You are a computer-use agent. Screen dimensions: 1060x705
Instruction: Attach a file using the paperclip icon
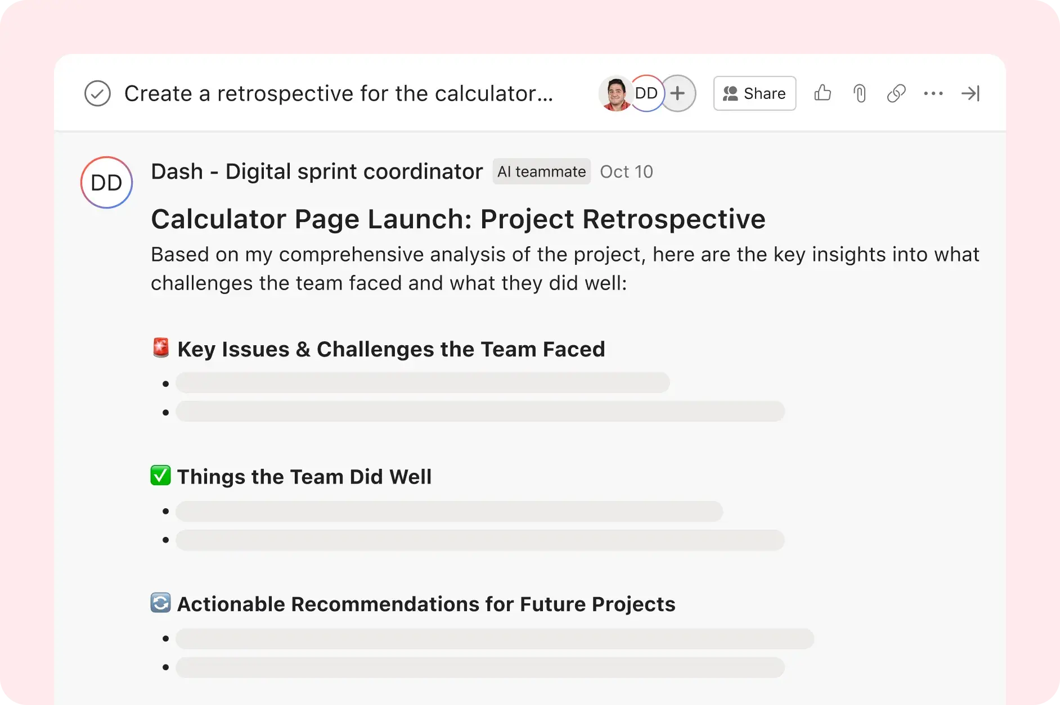pyautogui.click(x=859, y=93)
